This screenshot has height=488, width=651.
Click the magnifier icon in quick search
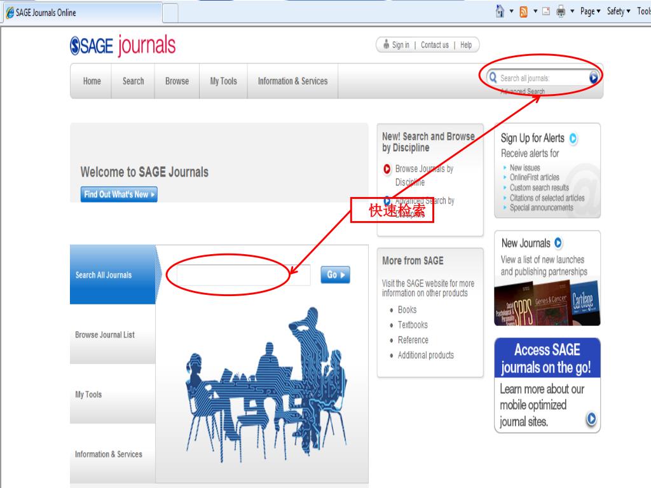point(493,78)
